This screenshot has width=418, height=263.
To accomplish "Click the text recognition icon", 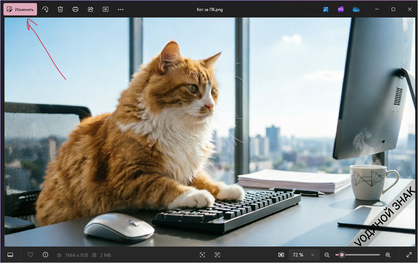I will coord(217,255).
